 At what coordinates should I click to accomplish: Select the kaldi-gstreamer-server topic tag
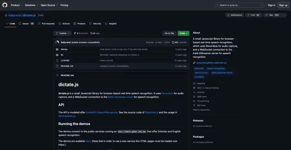point(222,73)
